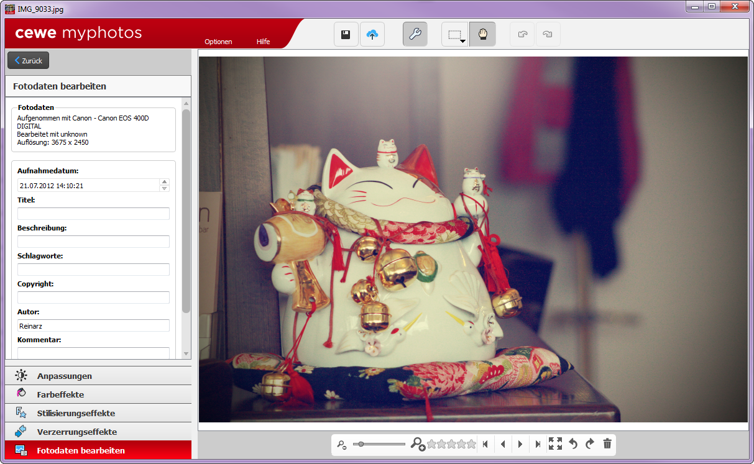Click into the Titel field
Viewport: 754px width, 464px height.
pos(93,214)
